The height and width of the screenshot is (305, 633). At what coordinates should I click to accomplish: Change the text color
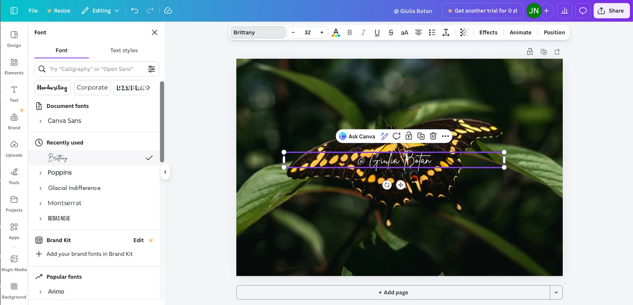pos(336,32)
